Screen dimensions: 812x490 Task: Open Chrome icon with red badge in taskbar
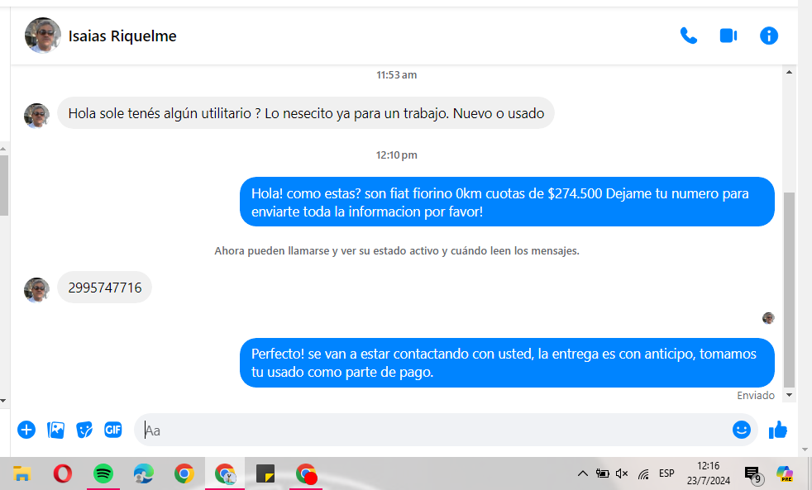pyautogui.click(x=306, y=473)
